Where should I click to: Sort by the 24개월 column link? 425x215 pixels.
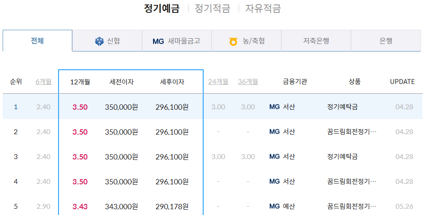(x=218, y=81)
